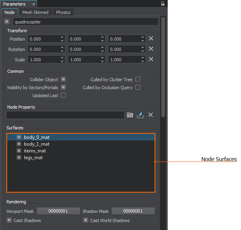Click the panel's vertical scrollbar
This screenshot has width=241, height=230.
(163, 67)
